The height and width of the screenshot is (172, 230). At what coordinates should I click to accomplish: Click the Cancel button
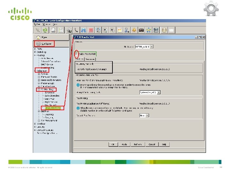point(152,144)
